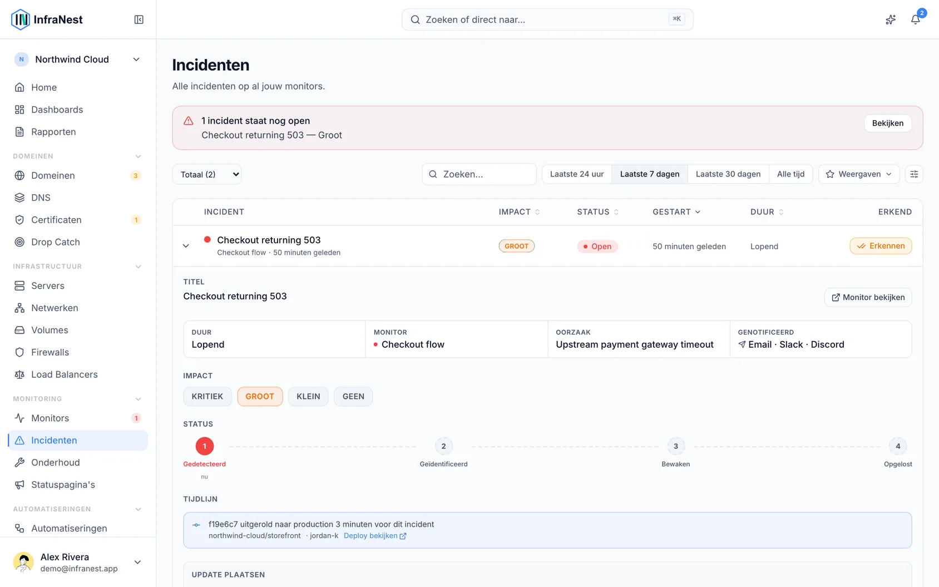Open Statuspagina's in sidebar
This screenshot has width=939, height=587.
[78, 485]
